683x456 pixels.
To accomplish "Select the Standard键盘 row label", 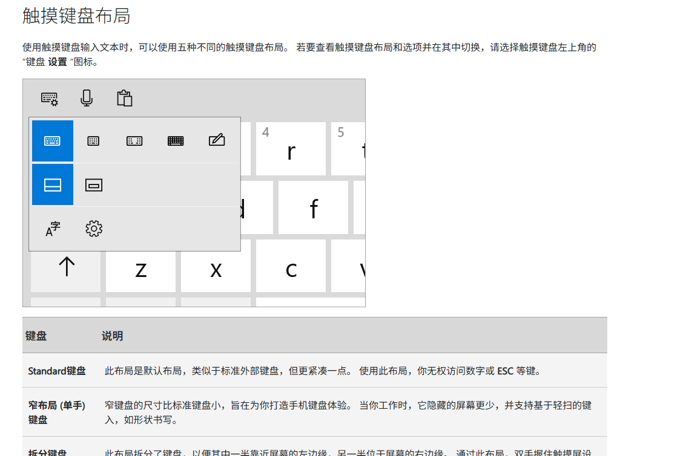I will pyautogui.click(x=57, y=371).
